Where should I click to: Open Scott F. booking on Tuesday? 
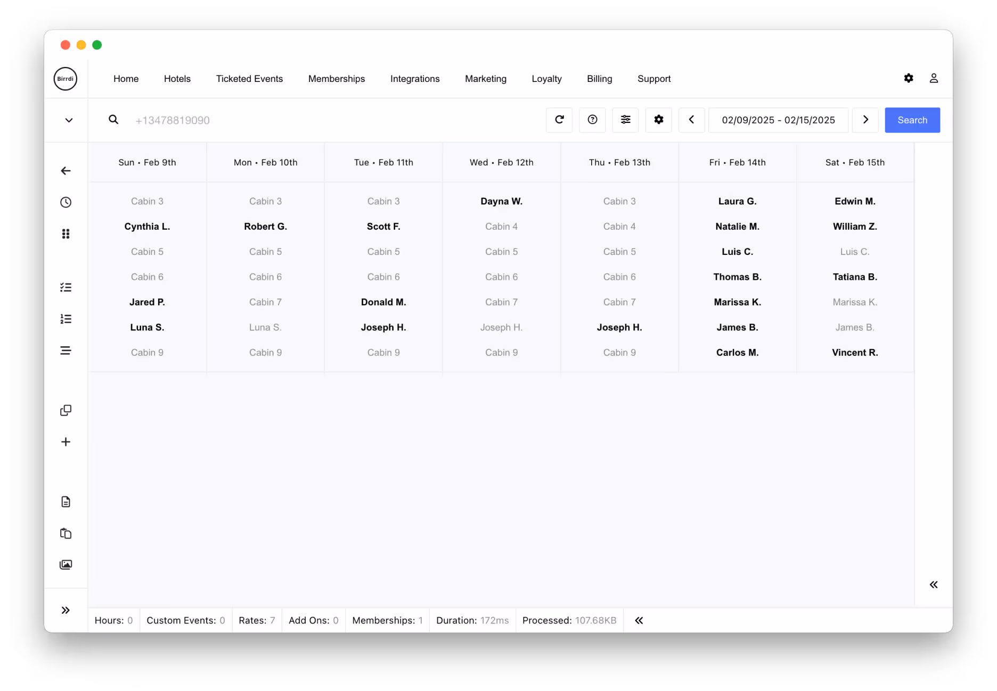(383, 226)
